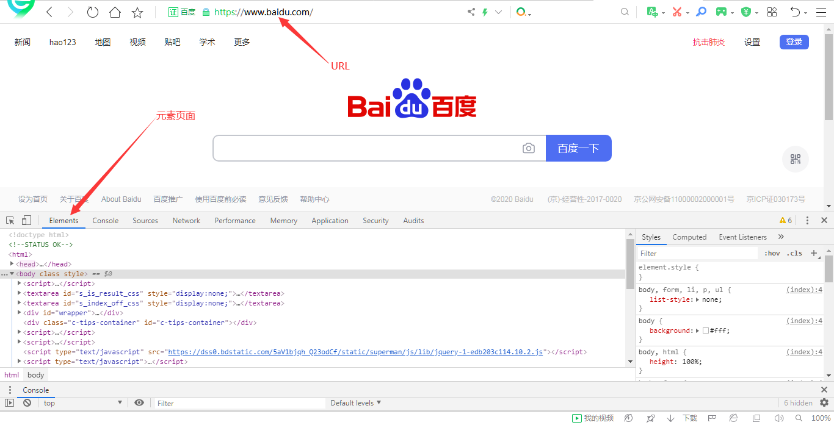Enable the .cls class editor in Styles panel
The height and width of the screenshot is (425, 834).
794,252
